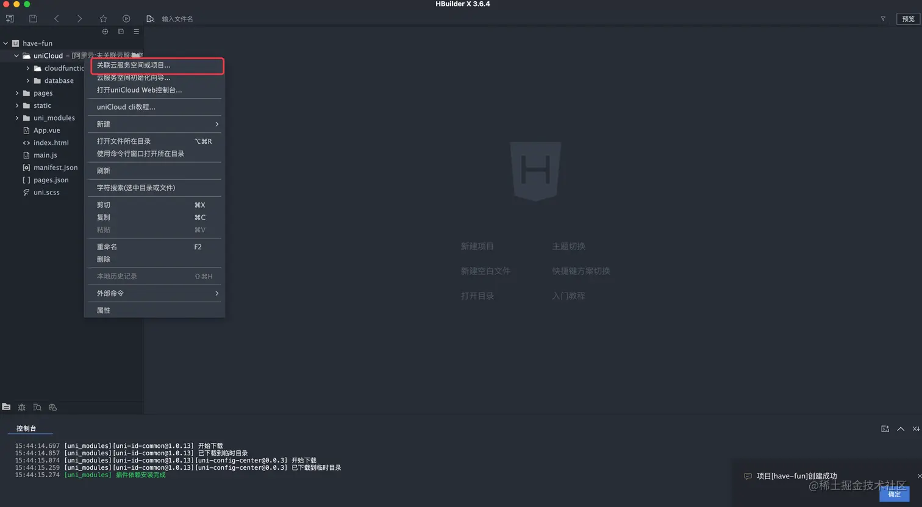Screen dimensions: 922x507
Task: Choose uniCloud cli教程 menu item
Action: coord(154,107)
